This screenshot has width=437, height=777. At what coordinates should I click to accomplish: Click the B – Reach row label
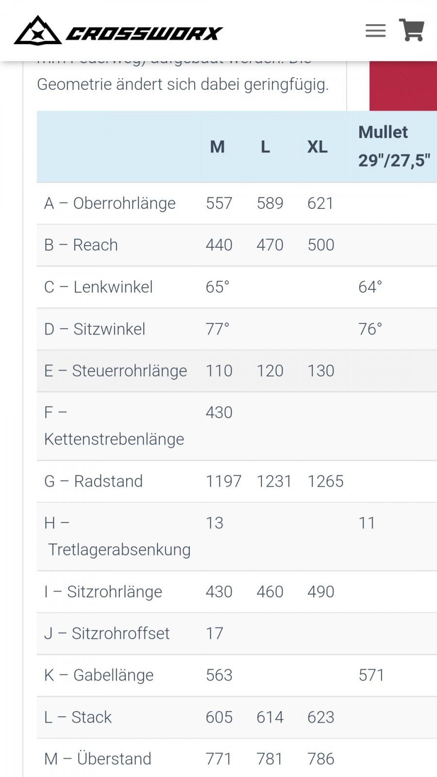(x=81, y=245)
